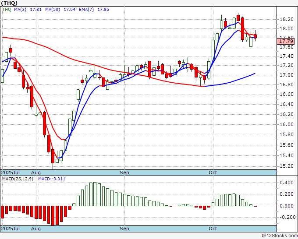The height and width of the screenshot is (239, 298).
Task: Click the 16.80 price axis label
Action: 286,84
